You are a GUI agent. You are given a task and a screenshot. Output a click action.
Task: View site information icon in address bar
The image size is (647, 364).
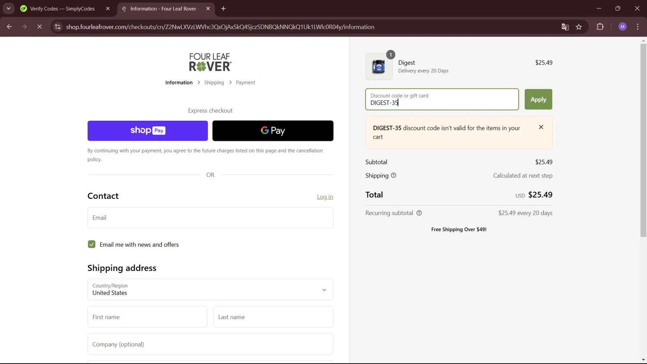(x=57, y=27)
